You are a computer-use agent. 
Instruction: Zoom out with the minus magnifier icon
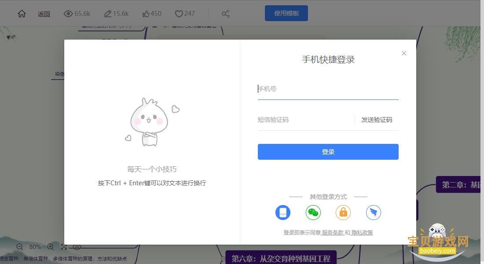pyautogui.click(x=20, y=247)
